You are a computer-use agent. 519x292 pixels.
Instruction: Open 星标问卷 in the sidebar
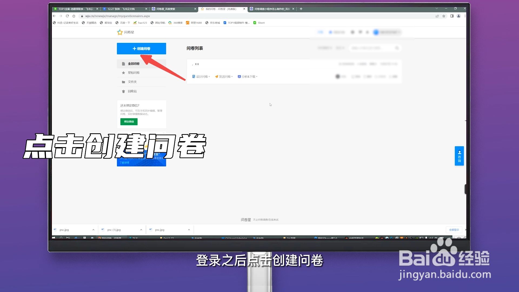click(142, 73)
